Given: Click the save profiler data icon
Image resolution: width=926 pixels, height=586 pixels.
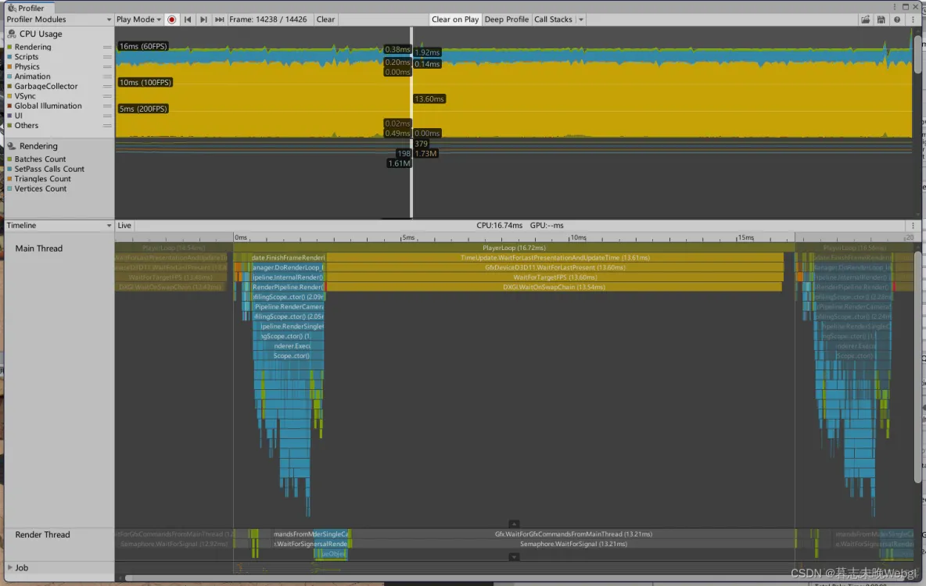Looking at the screenshot, I should pyautogui.click(x=881, y=20).
